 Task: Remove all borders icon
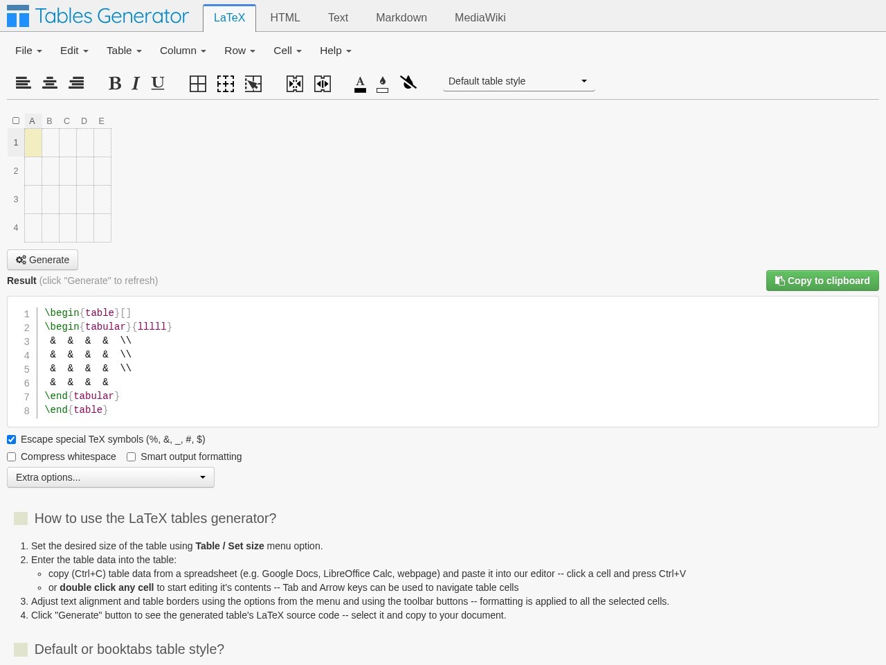point(226,84)
